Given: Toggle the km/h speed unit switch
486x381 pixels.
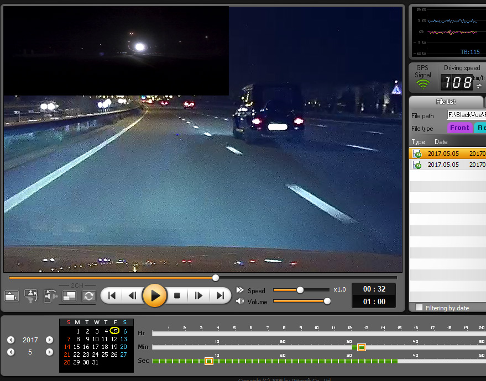Looking at the screenshot, I should click(479, 86).
